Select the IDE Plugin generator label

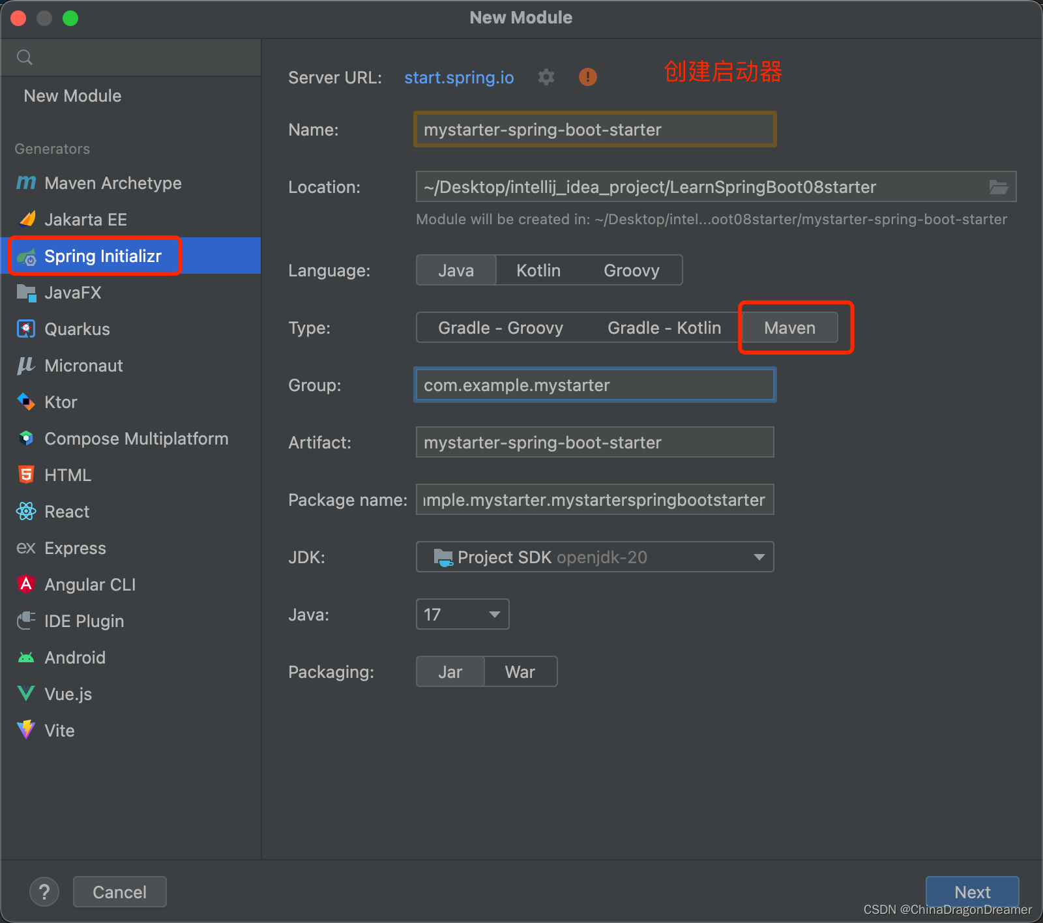click(x=84, y=621)
